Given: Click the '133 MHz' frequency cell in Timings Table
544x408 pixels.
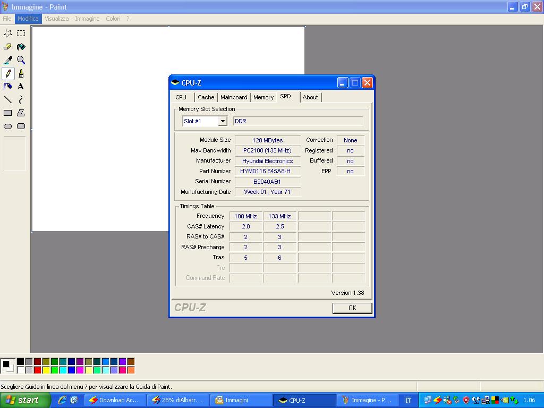Looking at the screenshot, I should pyautogui.click(x=279, y=216).
